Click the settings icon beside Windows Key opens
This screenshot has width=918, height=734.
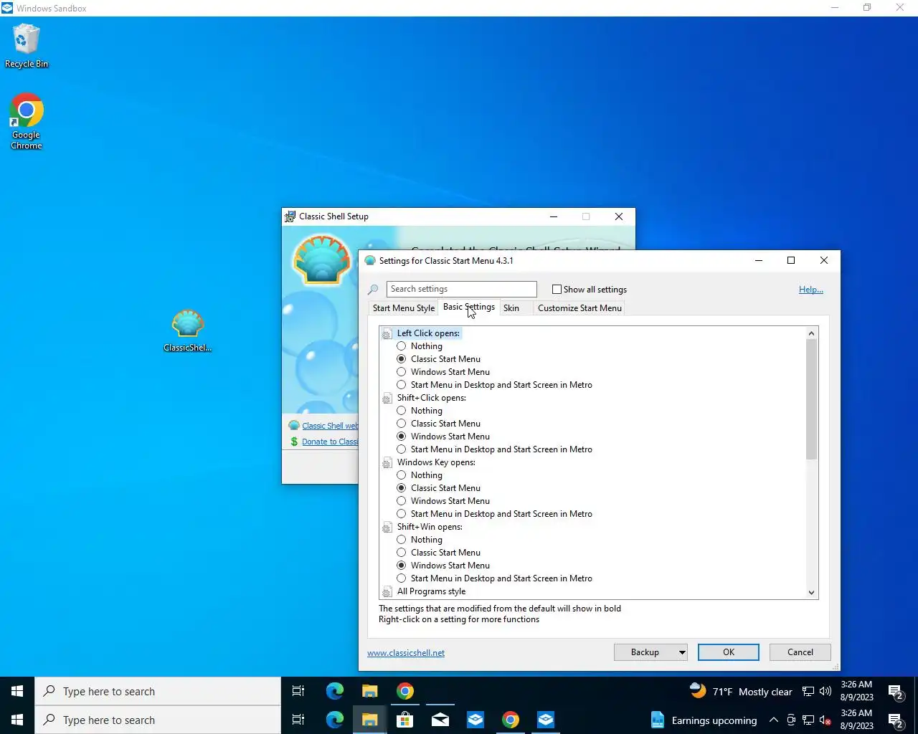(387, 462)
